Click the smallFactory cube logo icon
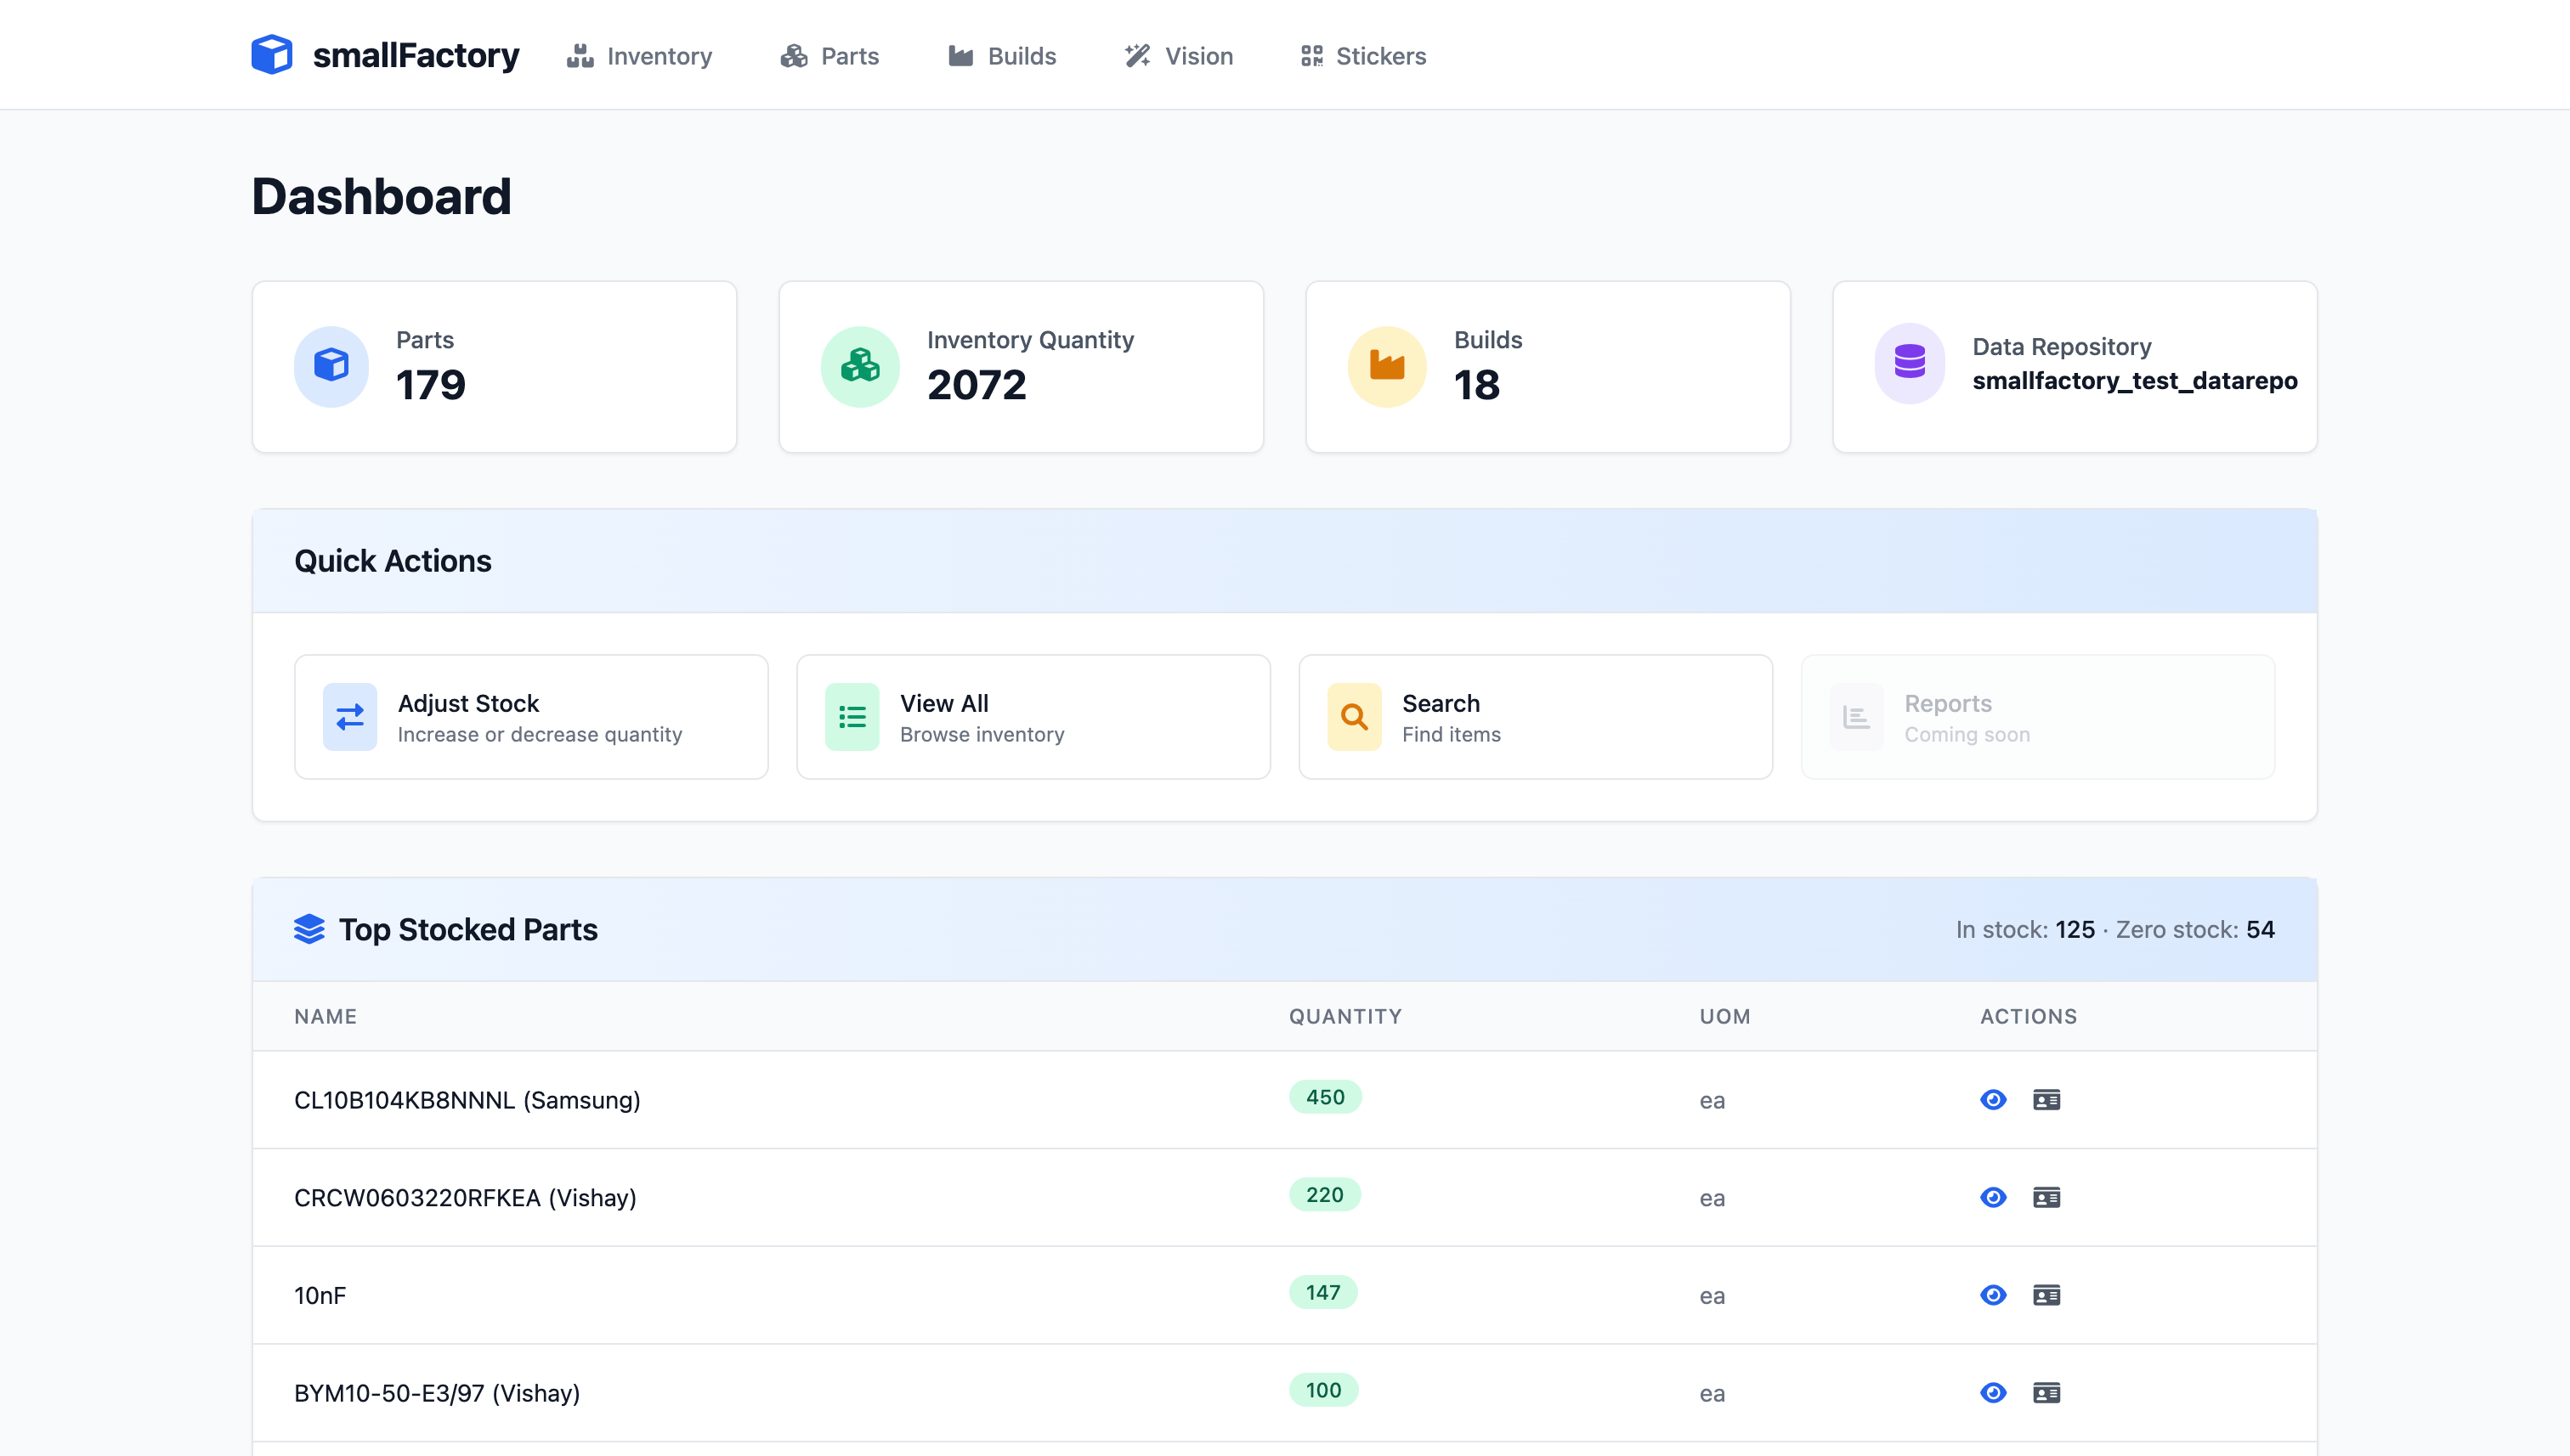2570x1456 pixels. [271, 55]
